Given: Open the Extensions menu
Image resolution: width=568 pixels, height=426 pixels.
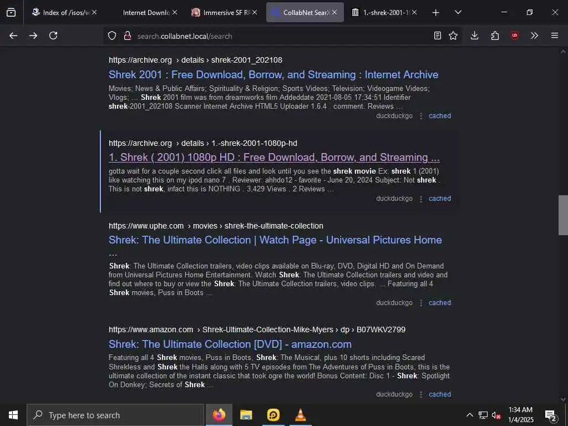Looking at the screenshot, I should 495,35.
